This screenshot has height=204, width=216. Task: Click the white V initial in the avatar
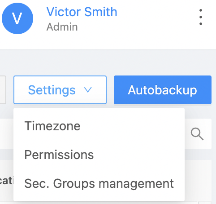[17, 18]
